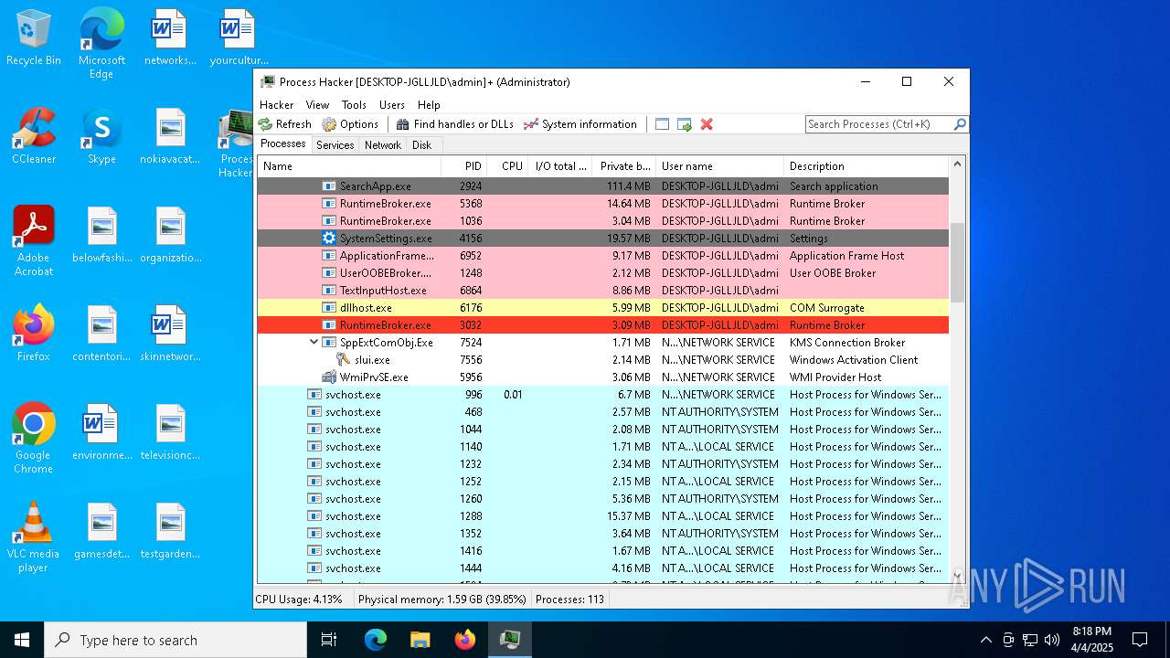Select svchost.exe with PID 1288

click(603, 516)
